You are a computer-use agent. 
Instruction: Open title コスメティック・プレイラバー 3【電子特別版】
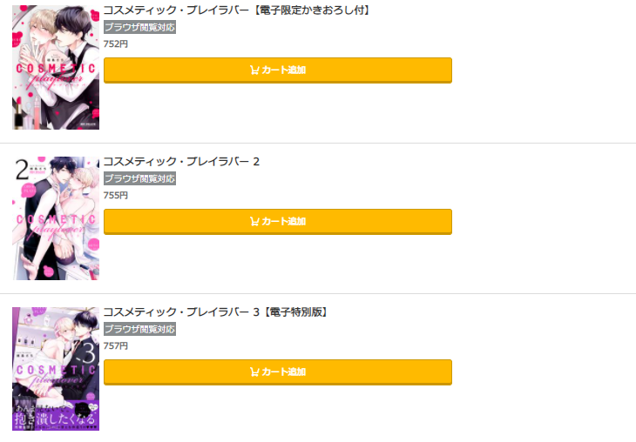pyautogui.click(x=216, y=312)
